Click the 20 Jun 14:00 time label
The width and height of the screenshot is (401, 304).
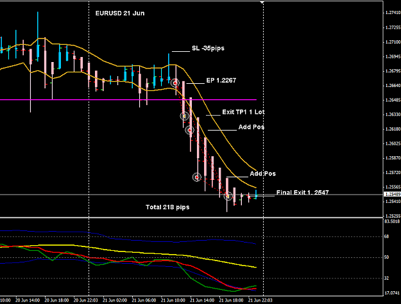point(28,300)
